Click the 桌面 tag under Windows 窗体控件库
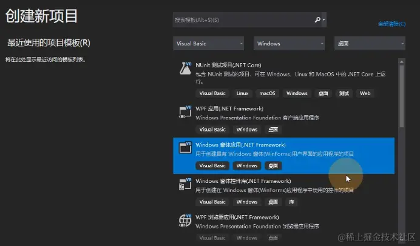The width and height of the screenshot is (420, 246). (273, 202)
